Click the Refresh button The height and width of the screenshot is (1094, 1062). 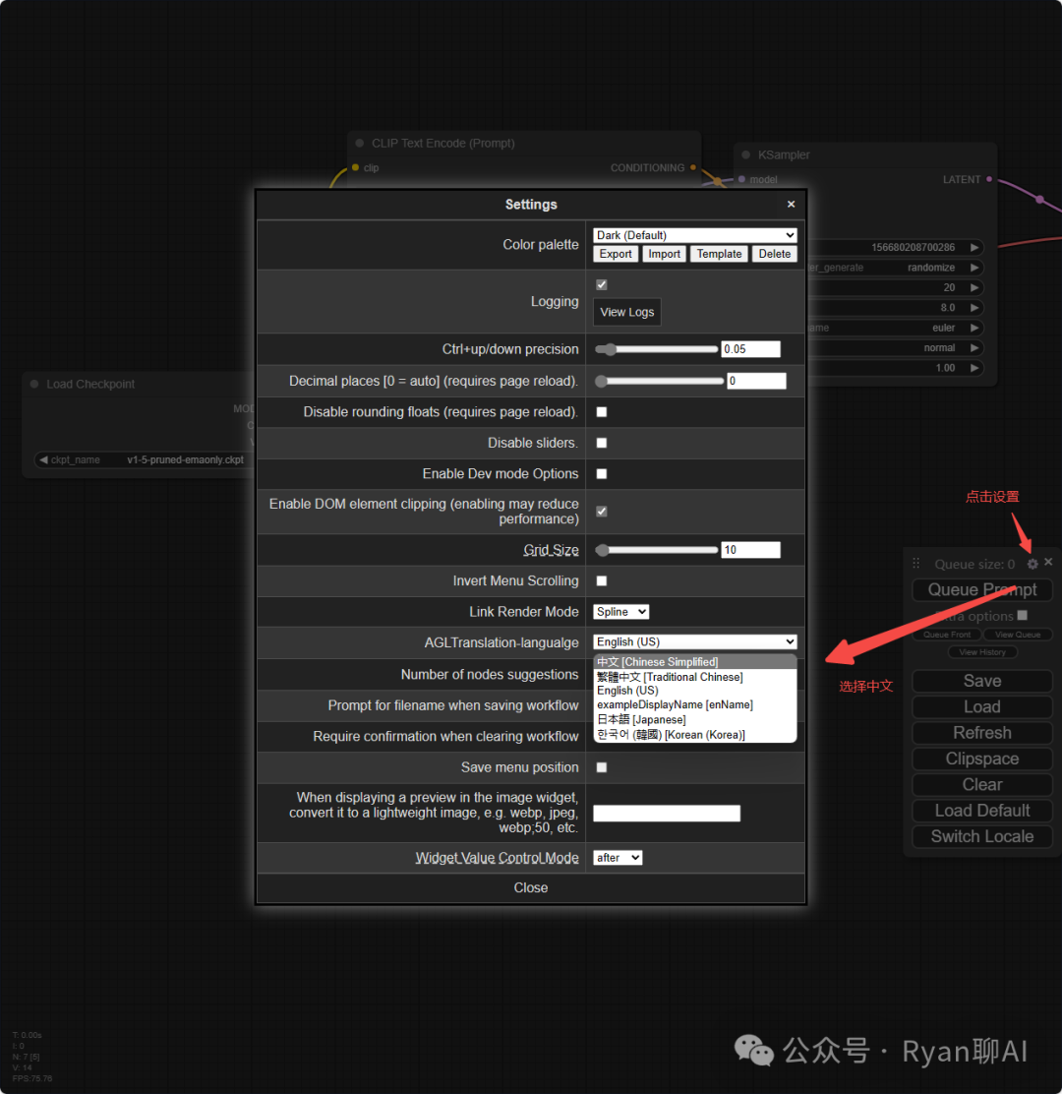pos(981,733)
